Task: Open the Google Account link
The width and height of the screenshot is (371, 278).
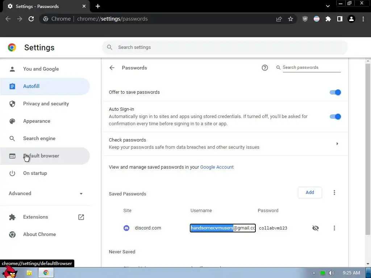Action: 217,167
